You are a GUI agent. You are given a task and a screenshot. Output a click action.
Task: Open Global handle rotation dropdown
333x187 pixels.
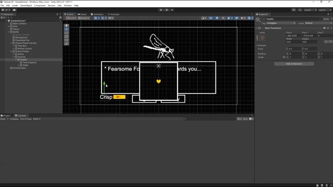(x=84, y=18)
